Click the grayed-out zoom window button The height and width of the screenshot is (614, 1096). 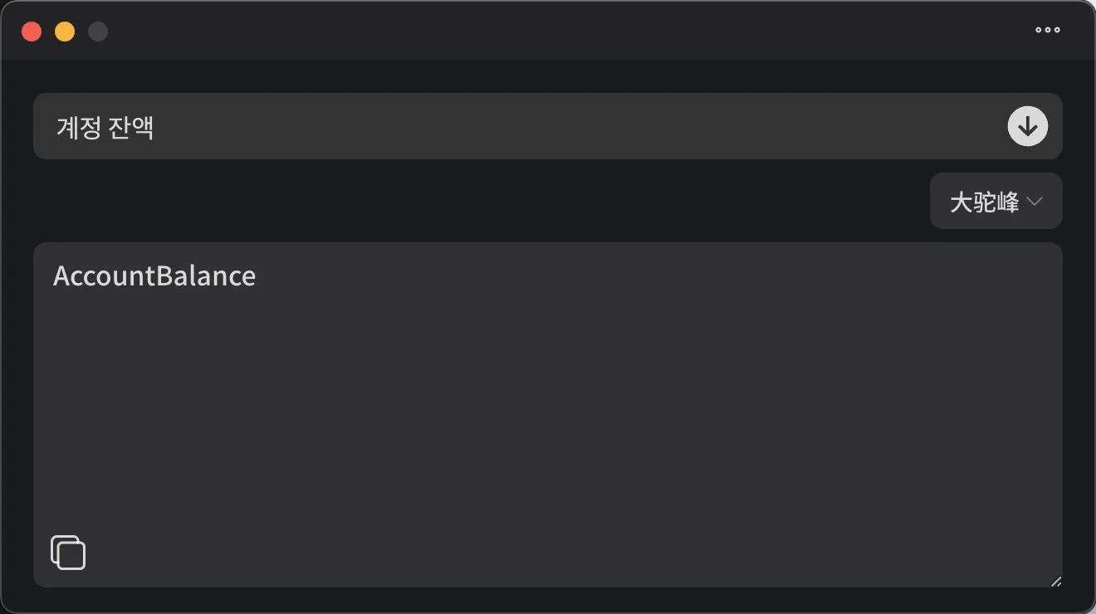tap(98, 32)
